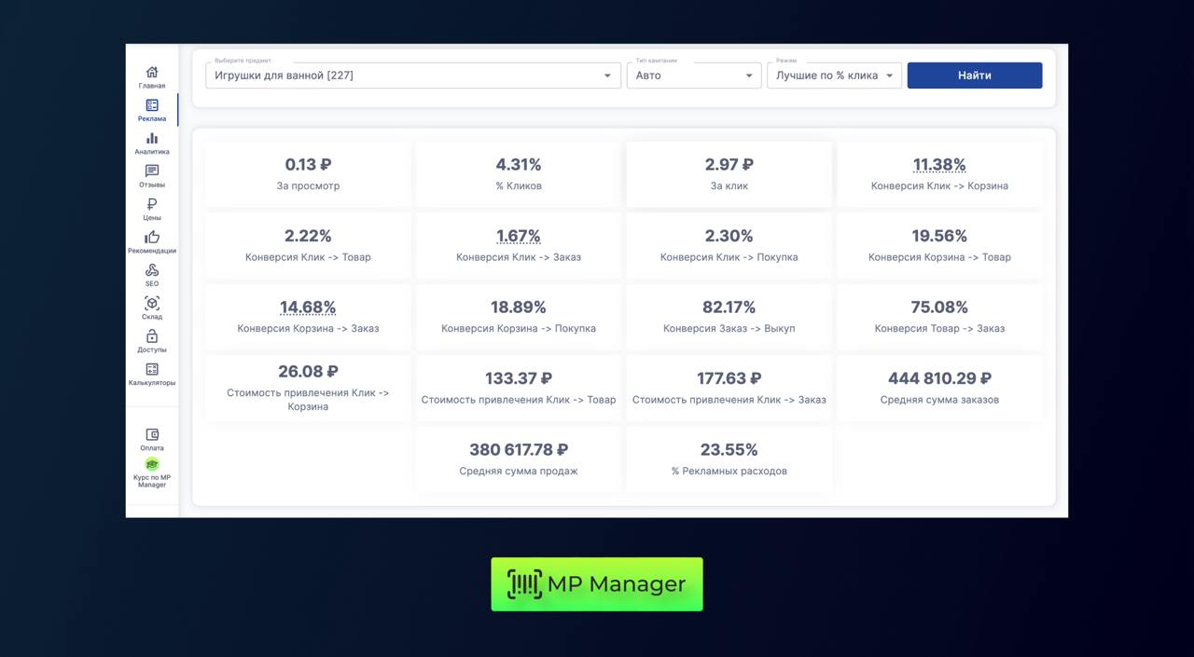Open the Курс по MP Manager icon

152,464
